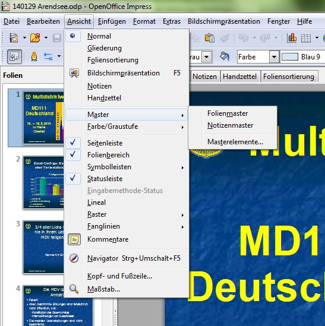Open the Format menu
The width and height of the screenshot is (325, 326).
coord(144,21)
